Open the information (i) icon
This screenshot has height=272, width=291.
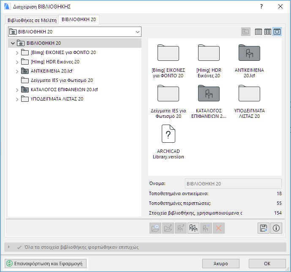point(276,228)
